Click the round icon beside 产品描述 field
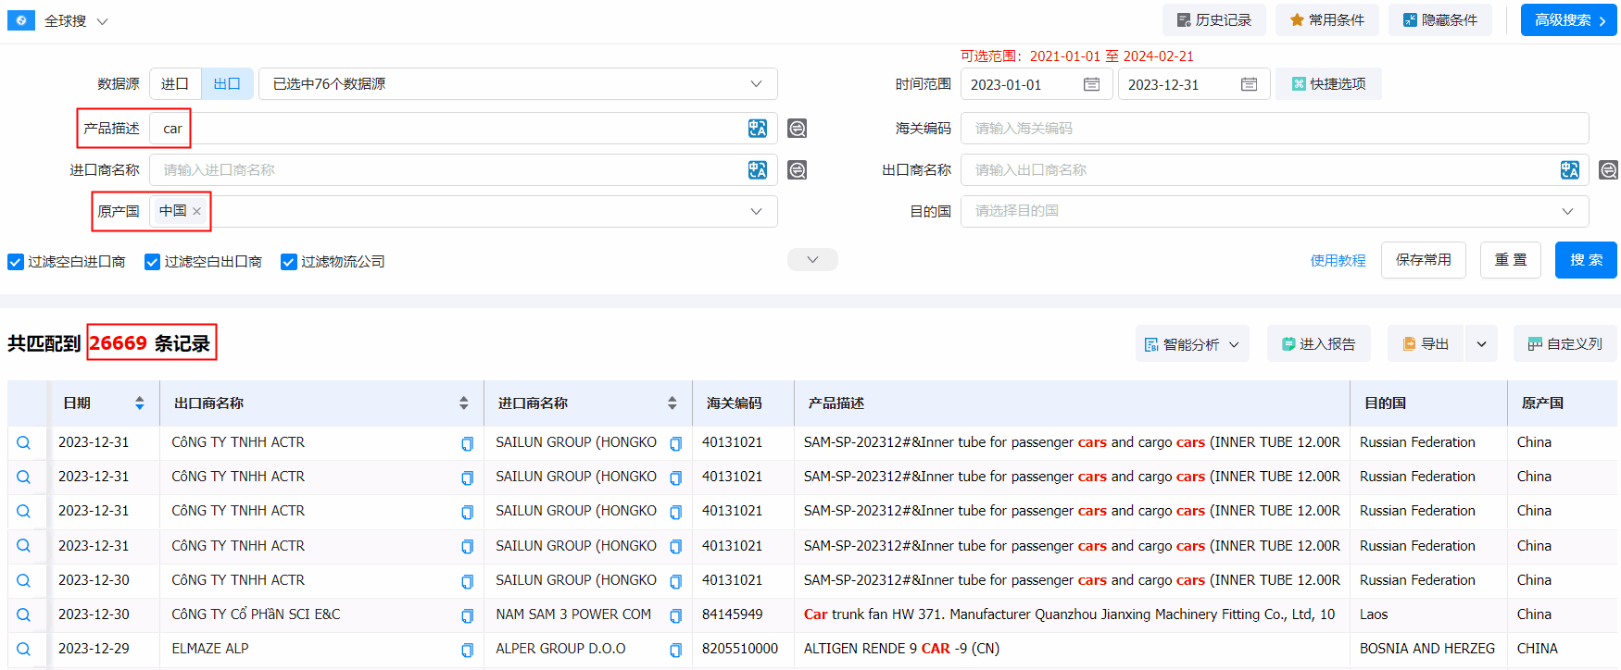The height and width of the screenshot is (670, 1621). [797, 129]
